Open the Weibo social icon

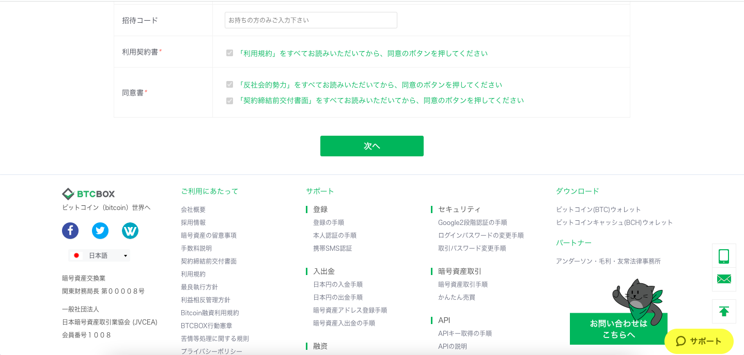pos(130,231)
